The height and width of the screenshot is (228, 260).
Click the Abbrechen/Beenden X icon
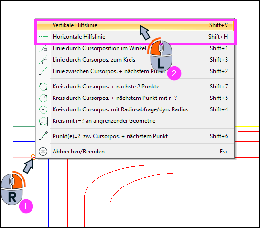(43, 152)
